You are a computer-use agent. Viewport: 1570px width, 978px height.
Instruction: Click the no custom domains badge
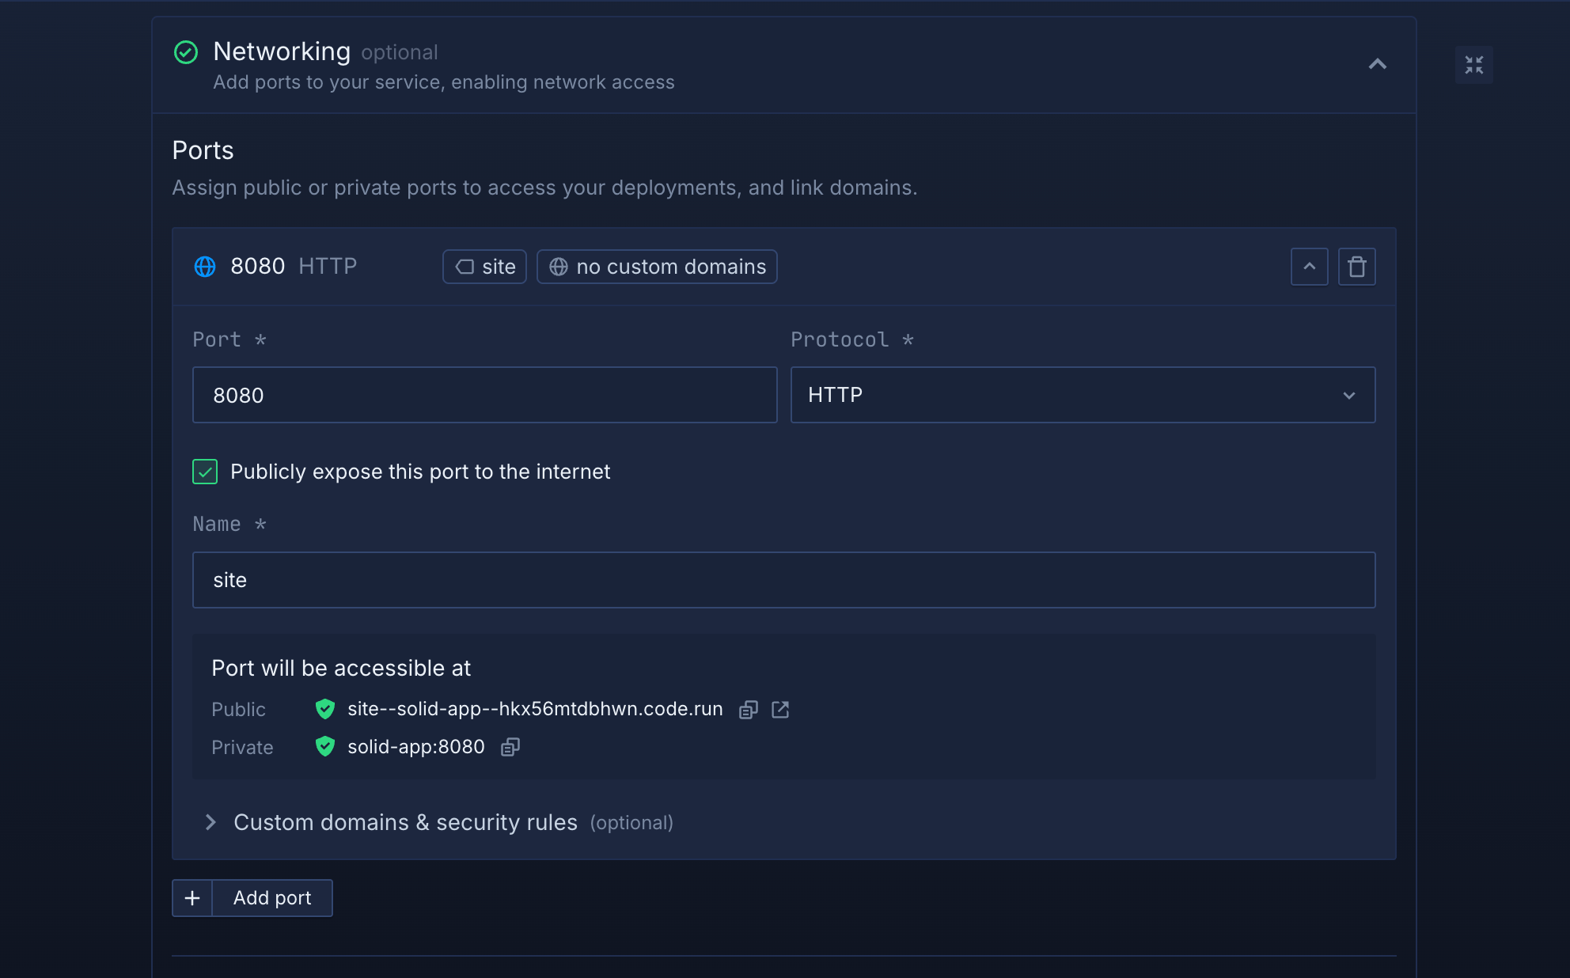pyautogui.click(x=657, y=267)
